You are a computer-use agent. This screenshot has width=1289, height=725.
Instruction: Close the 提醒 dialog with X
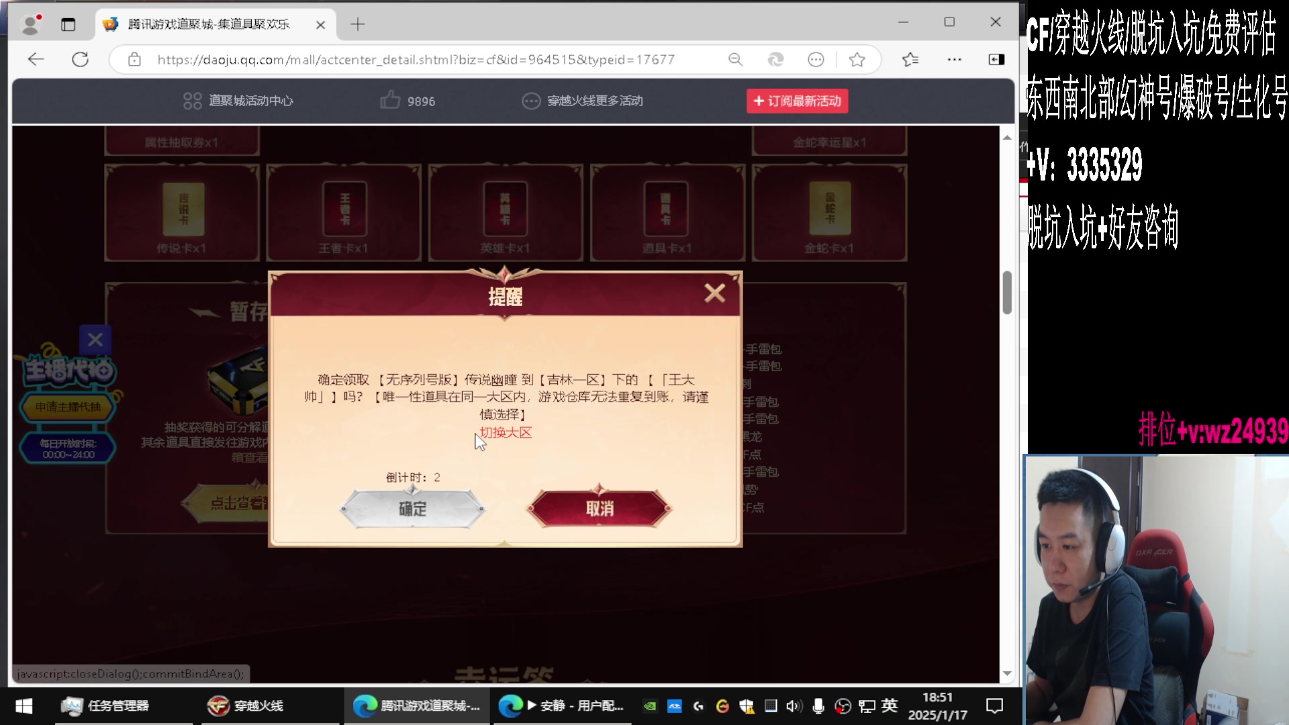click(x=714, y=293)
